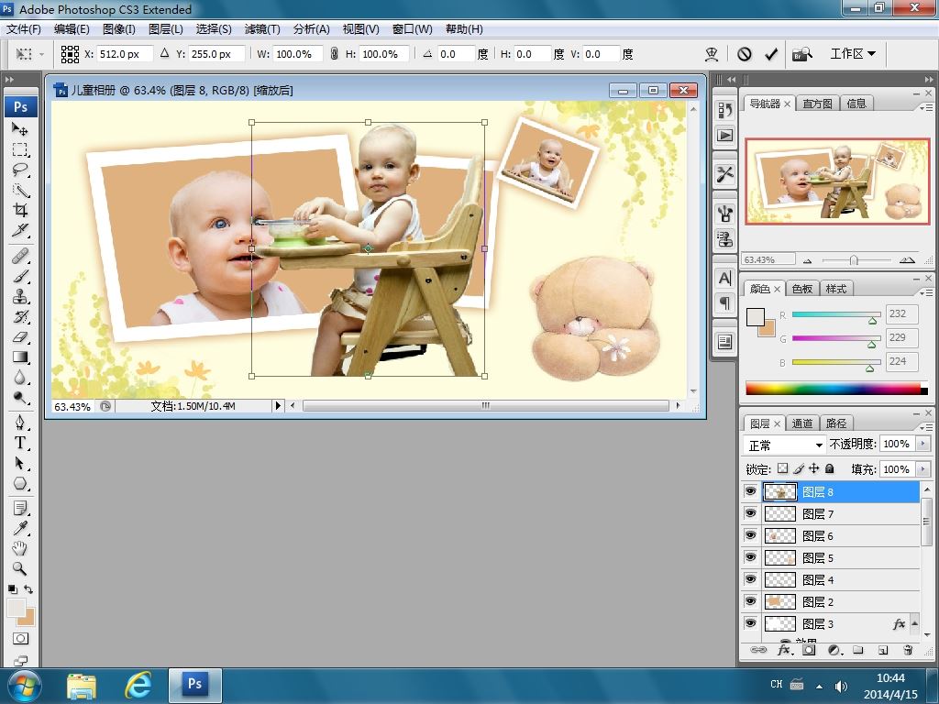The height and width of the screenshot is (704, 939).
Task: Hide layer 图层 7 with its eye icon
Action: pyautogui.click(x=750, y=513)
